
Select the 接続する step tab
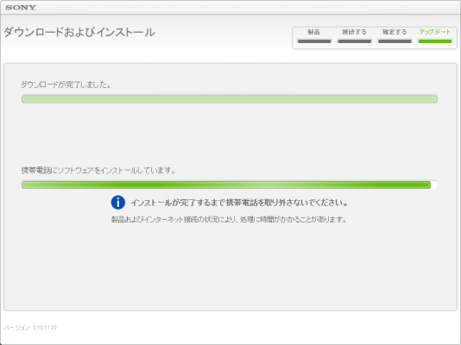pos(354,36)
